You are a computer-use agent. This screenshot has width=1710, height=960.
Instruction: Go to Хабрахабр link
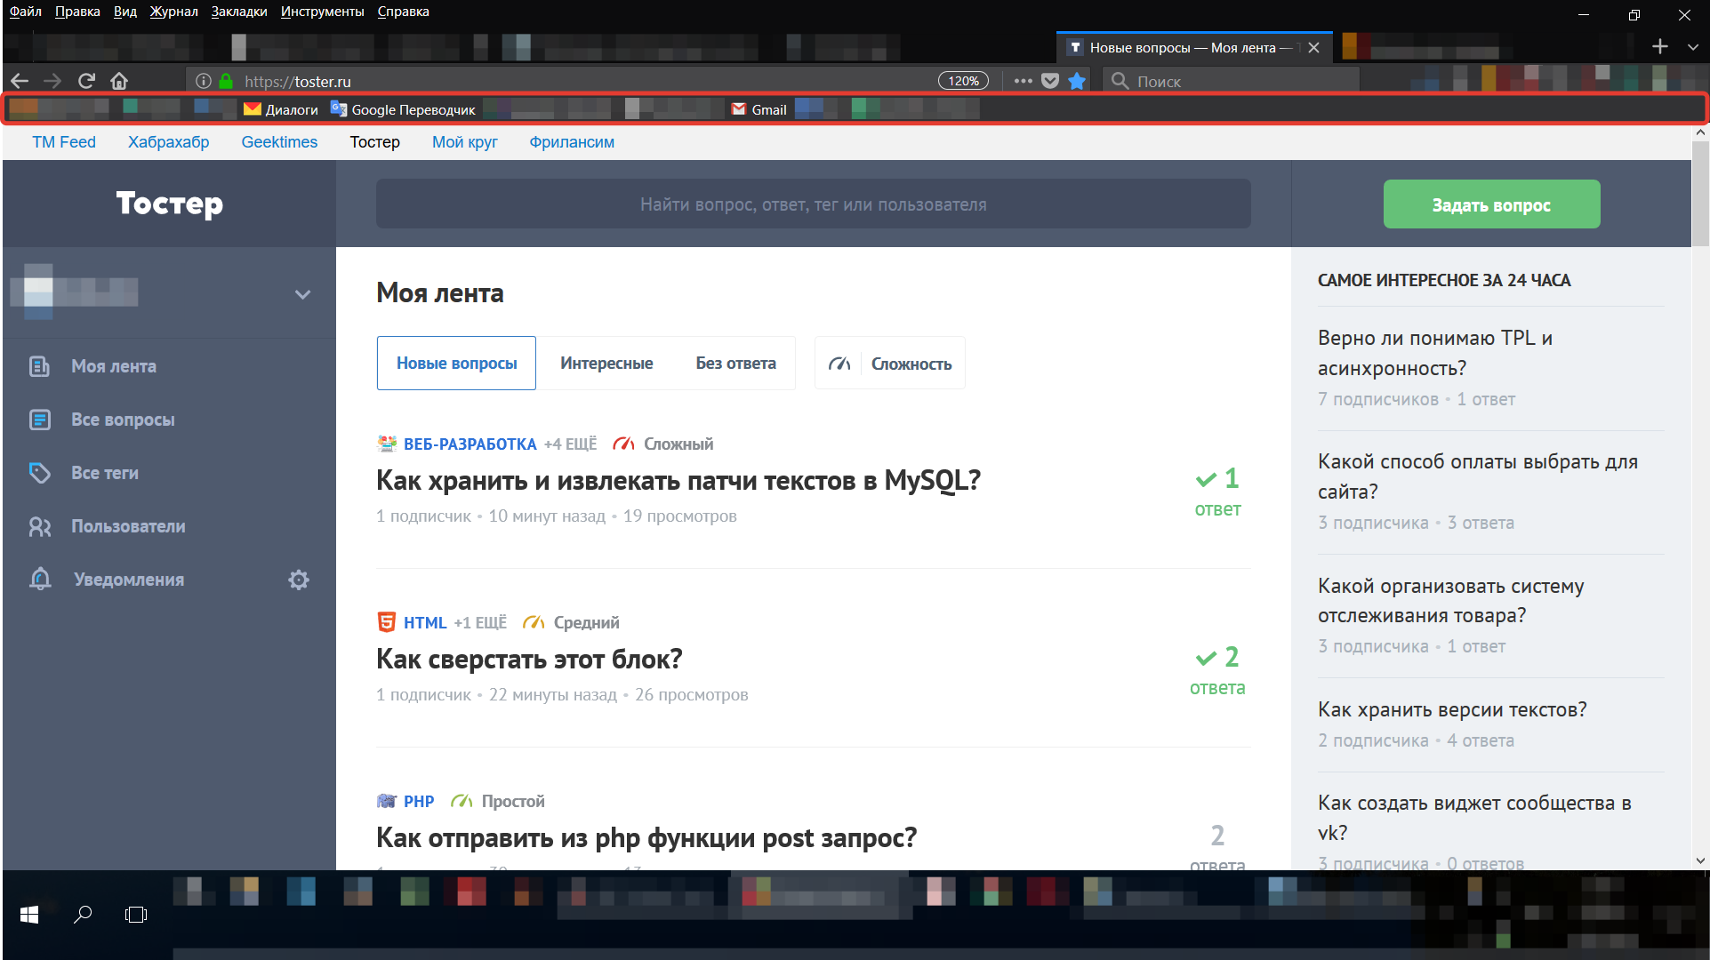(x=168, y=142)
